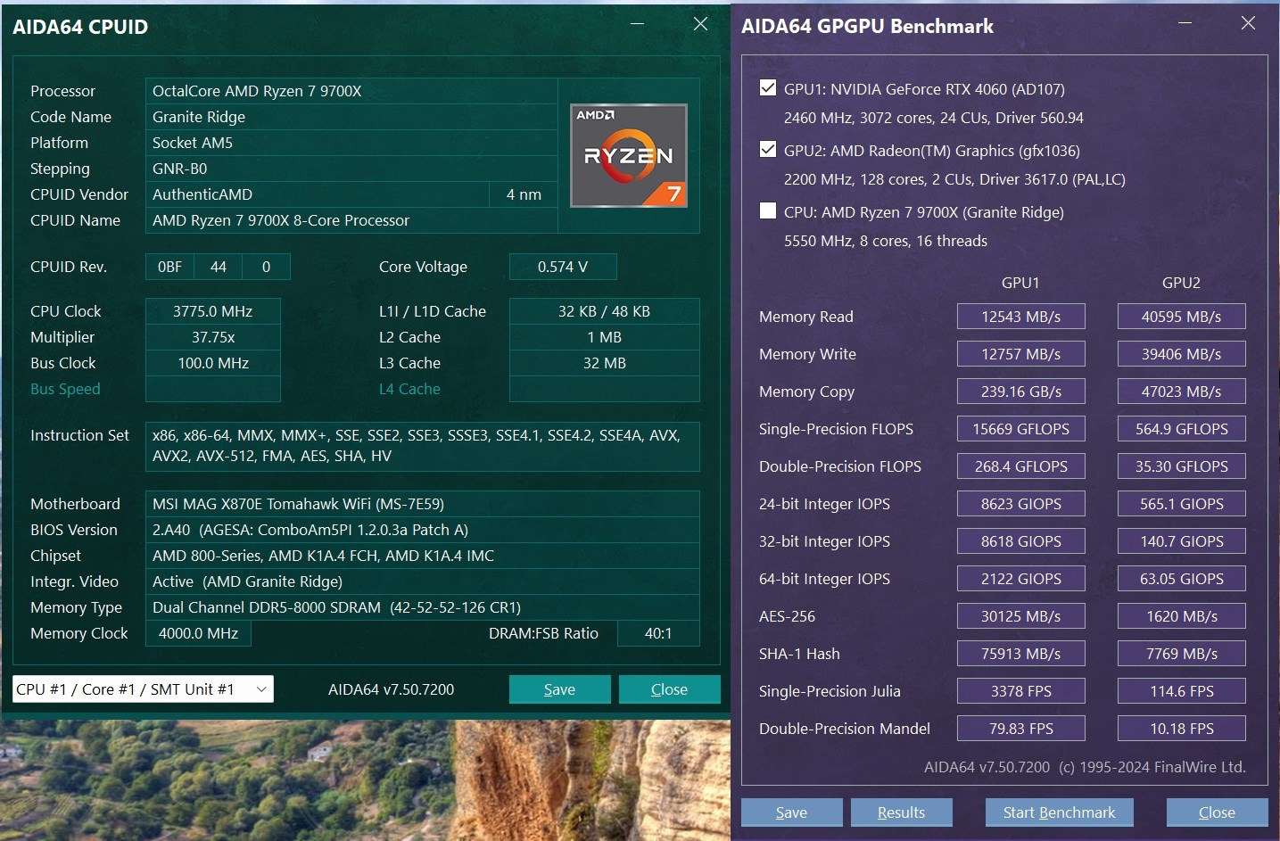The width and height of the screenshot is (1280, 841).
Task: Close the GPGPU Benchmark window via X
Action: coord(1248,23)
